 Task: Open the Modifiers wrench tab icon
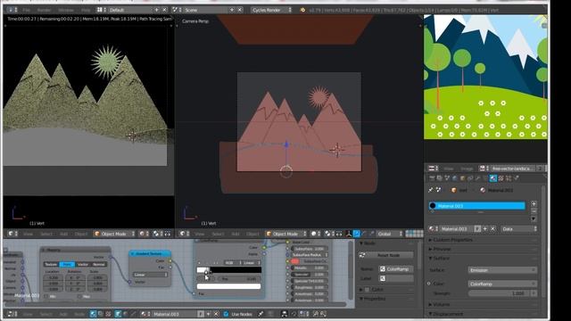[478, 178]
